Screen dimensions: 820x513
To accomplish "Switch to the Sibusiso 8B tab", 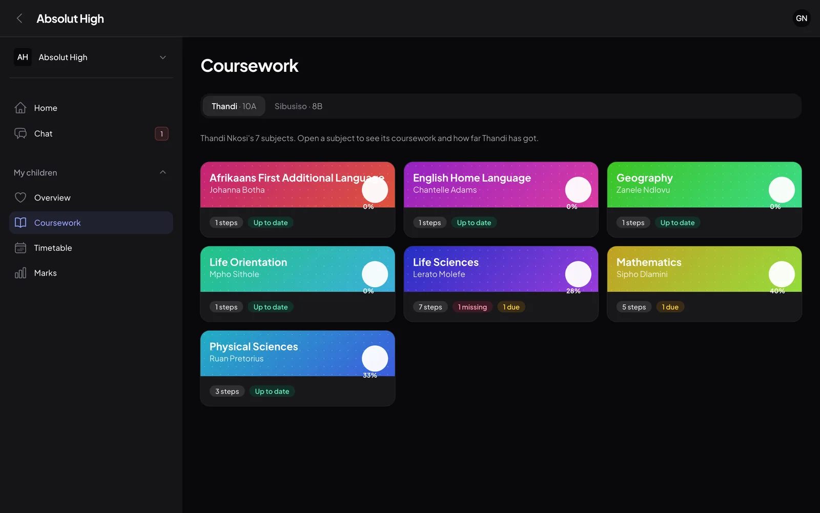I will point(298,106).
